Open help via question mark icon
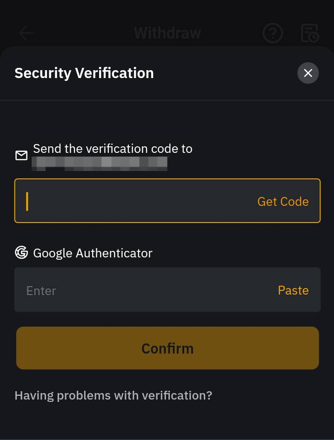Viewport: 334px width, 440px height. [273, 33]
